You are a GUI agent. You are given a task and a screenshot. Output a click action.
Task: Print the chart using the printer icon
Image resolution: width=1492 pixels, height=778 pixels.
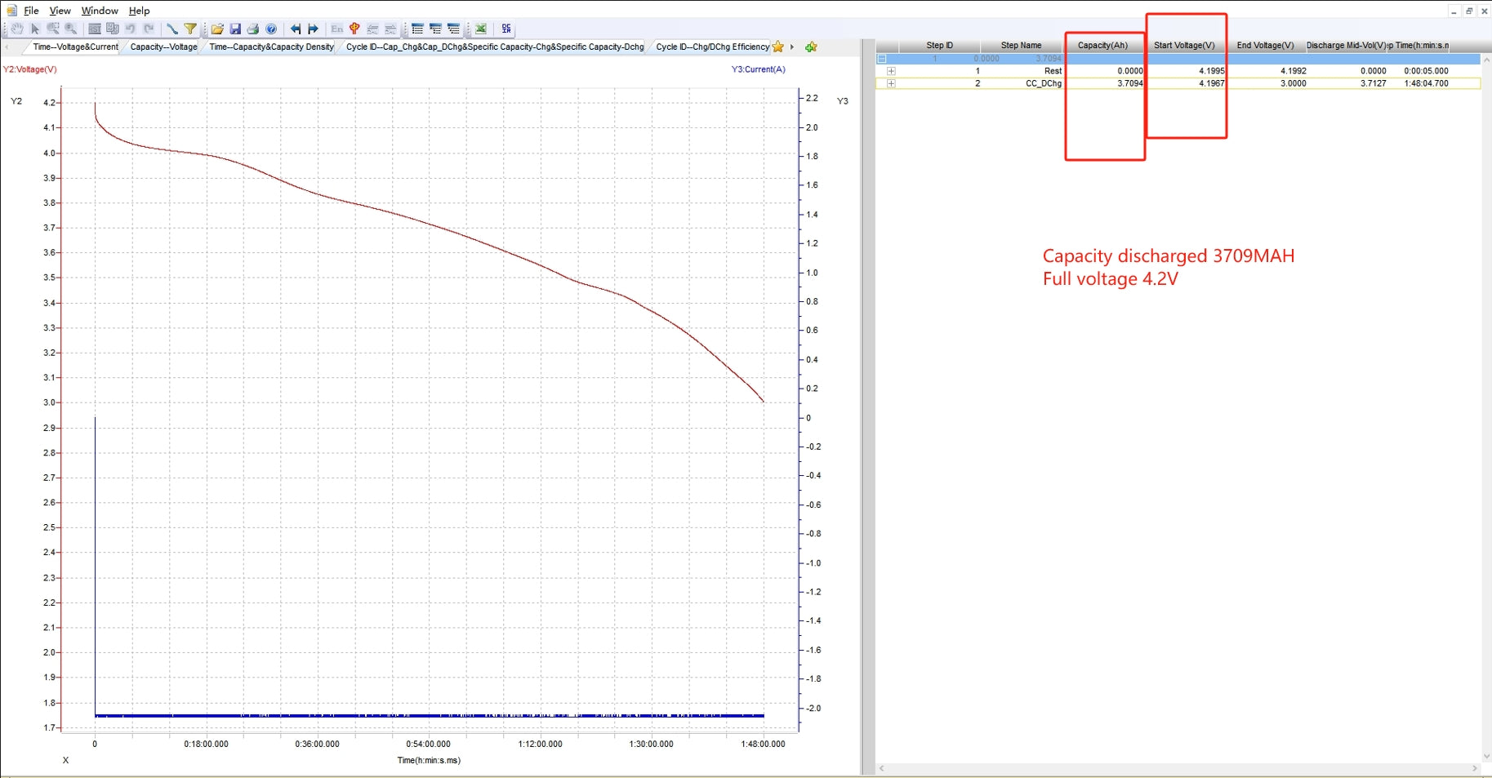253,29
